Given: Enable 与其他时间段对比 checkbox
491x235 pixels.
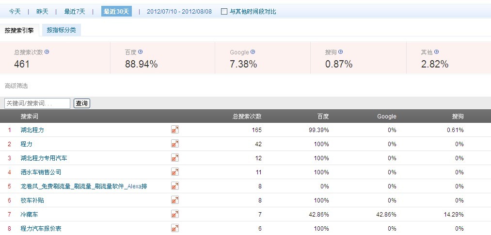Looking at the screenshot, I should (x=224, y=12).
